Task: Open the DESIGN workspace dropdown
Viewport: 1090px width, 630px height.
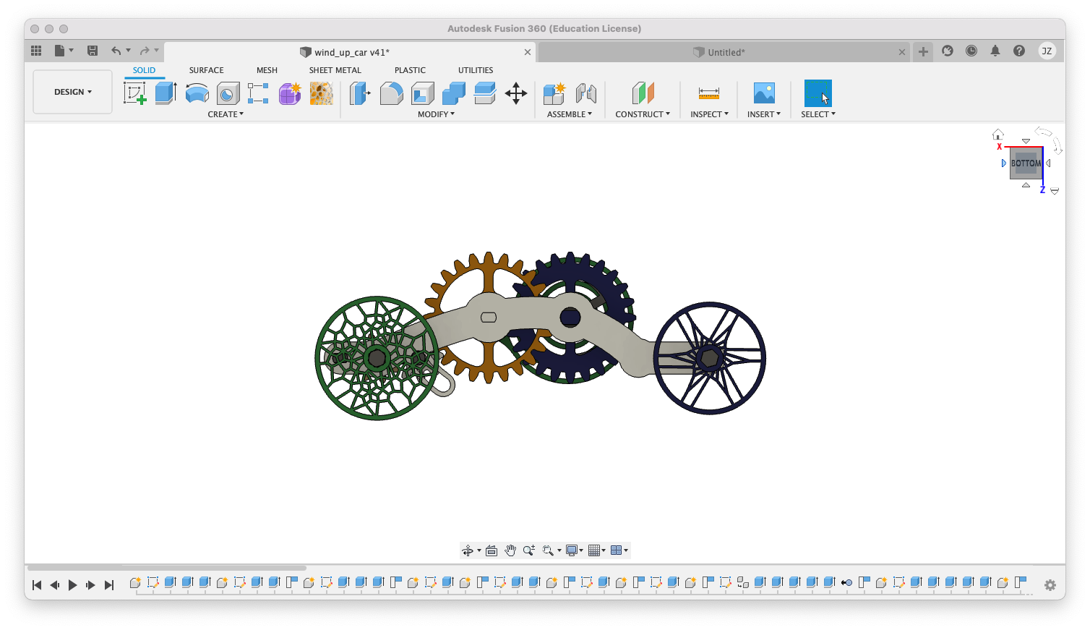Action: pos(73,92)
